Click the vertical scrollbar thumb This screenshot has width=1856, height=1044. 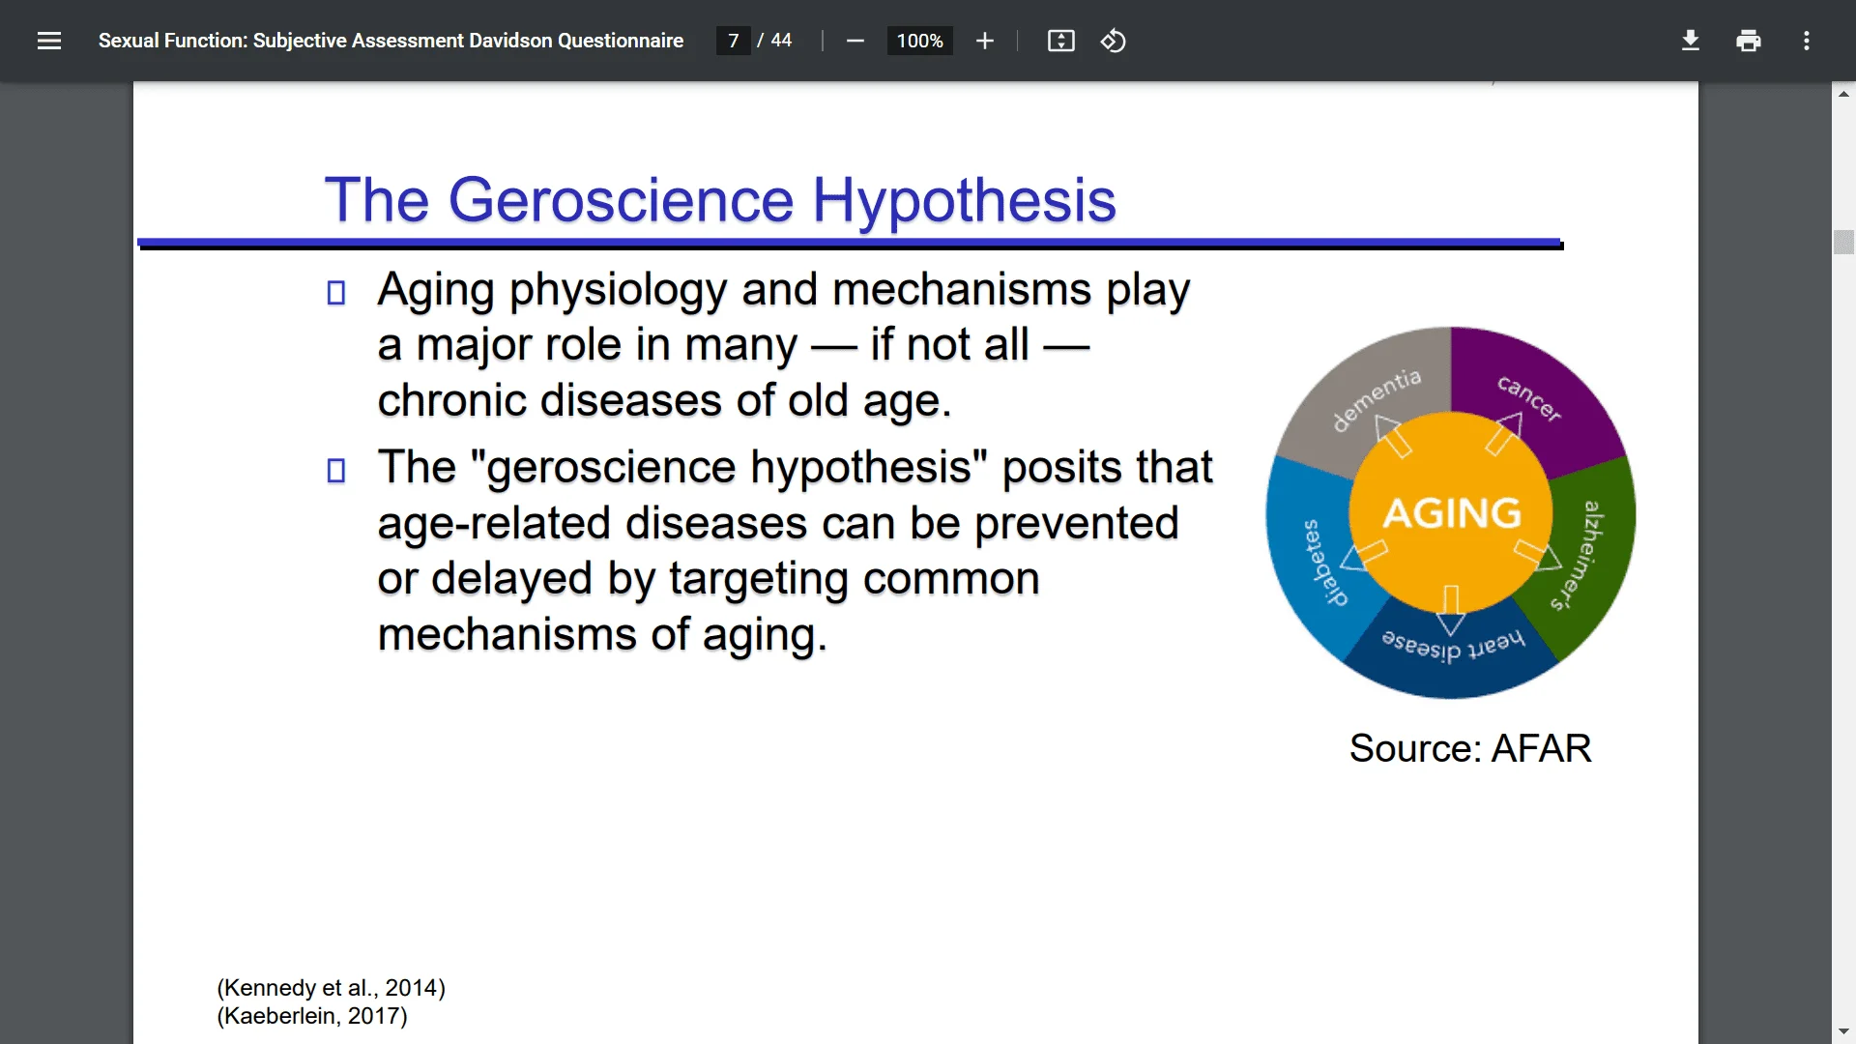1843,242
